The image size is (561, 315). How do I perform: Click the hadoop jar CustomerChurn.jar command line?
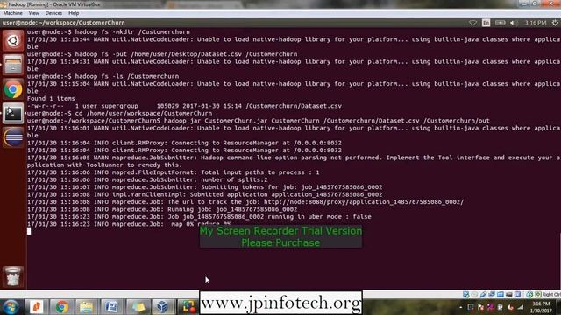coord(327,121)
